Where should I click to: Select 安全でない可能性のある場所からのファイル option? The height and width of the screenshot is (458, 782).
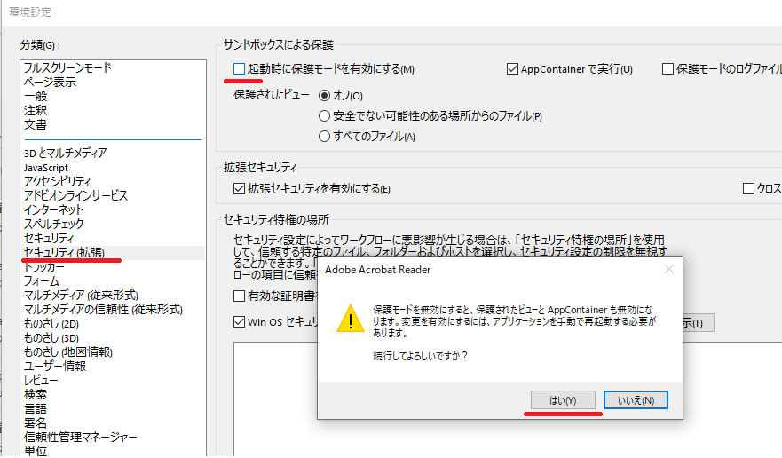pyautogui.click(x=324, y=116)
